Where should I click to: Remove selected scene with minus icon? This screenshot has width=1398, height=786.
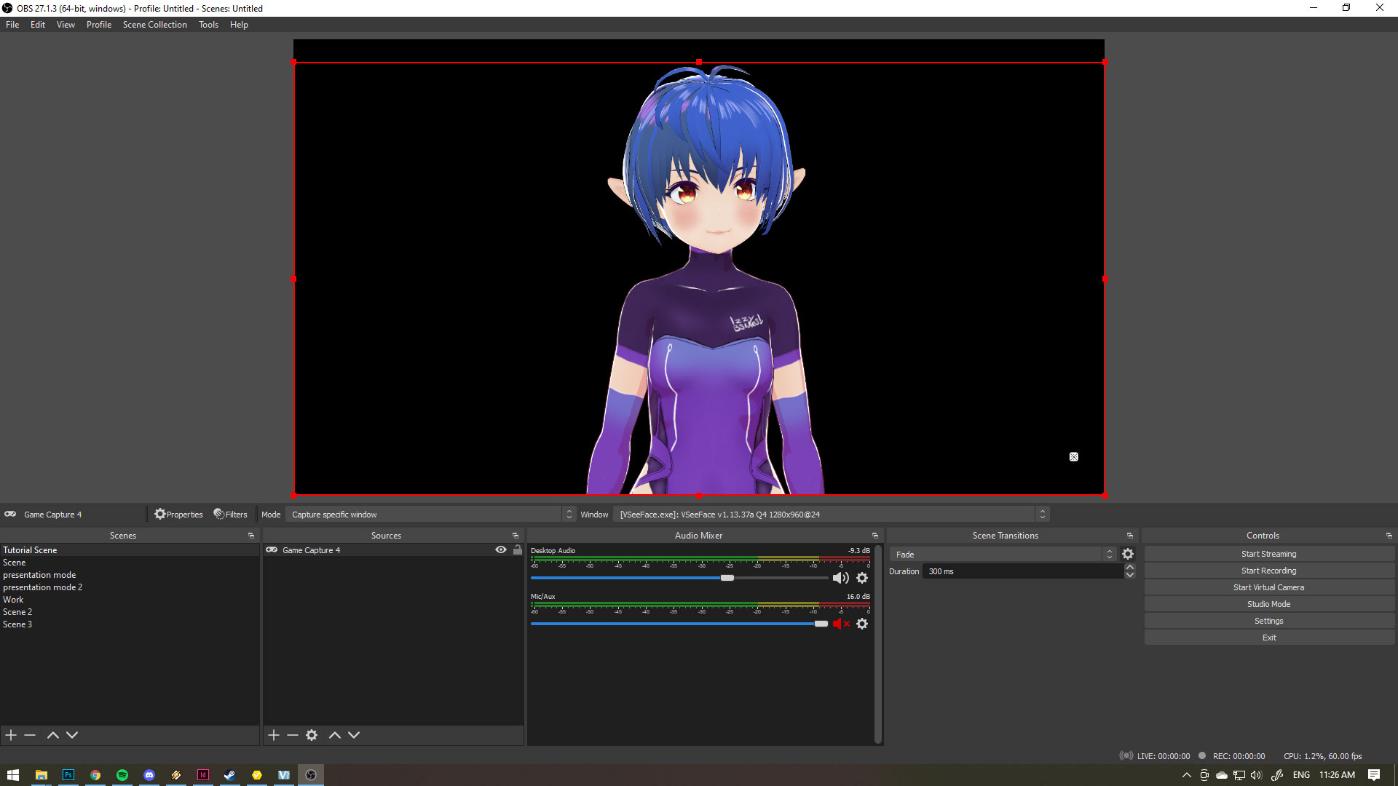point(30,735)
